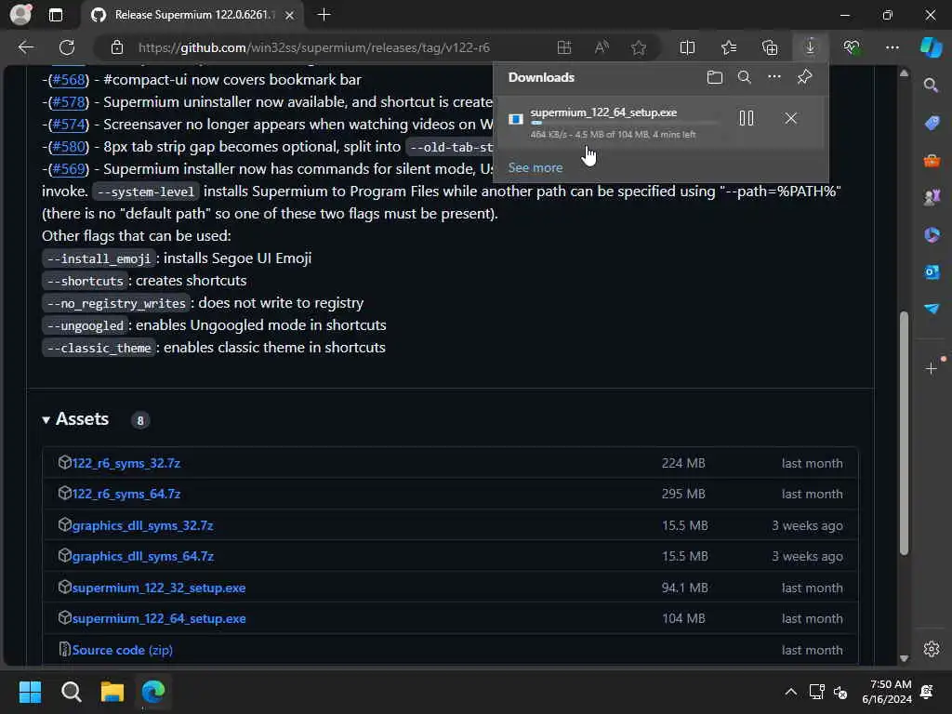Open the apps icon in address bar
The width and height of the screenshot is (952, 714).
[564, 47]
